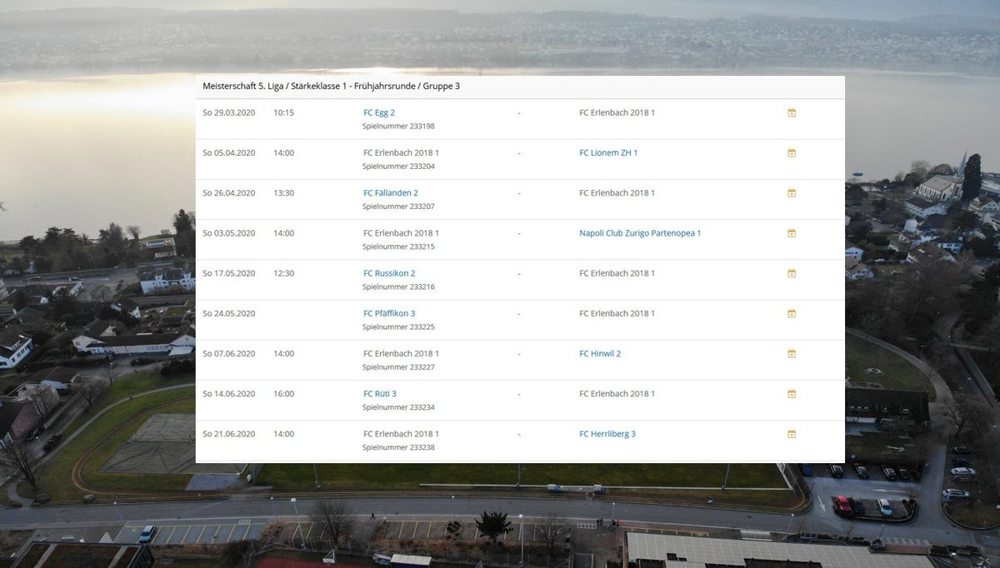Click calendar icon for FC Herrliberg 3 match
The image size is (1000, 568).
pyautogui.click(x=792, y=434)
